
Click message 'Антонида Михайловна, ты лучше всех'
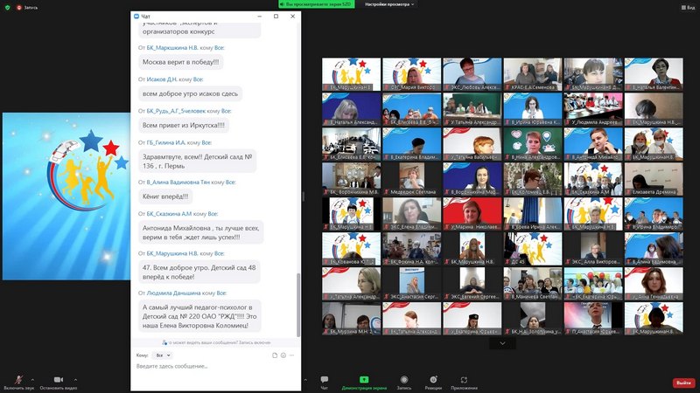coord(201,232)
